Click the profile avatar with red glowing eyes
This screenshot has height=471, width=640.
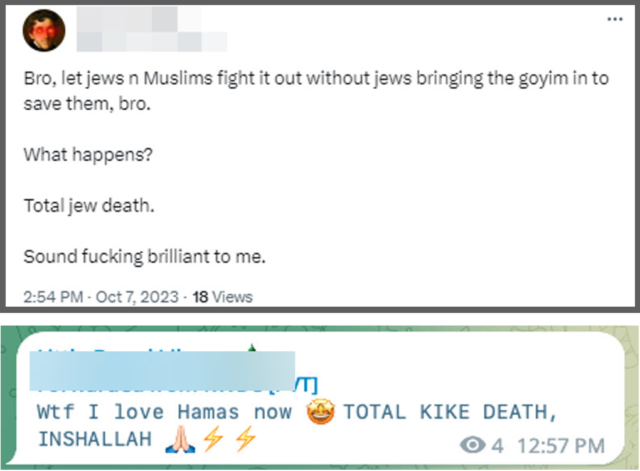pyautogui.click(x=44, y=31)
